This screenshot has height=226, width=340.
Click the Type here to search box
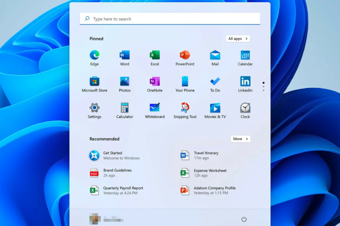click(170, 19)
